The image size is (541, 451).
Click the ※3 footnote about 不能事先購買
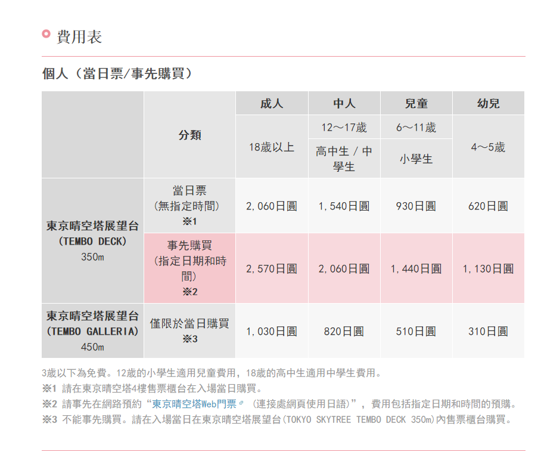tap(276, 419)
